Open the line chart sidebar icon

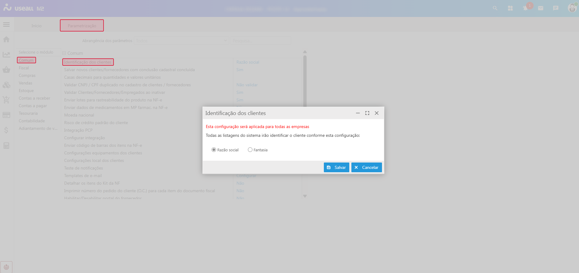6,54
